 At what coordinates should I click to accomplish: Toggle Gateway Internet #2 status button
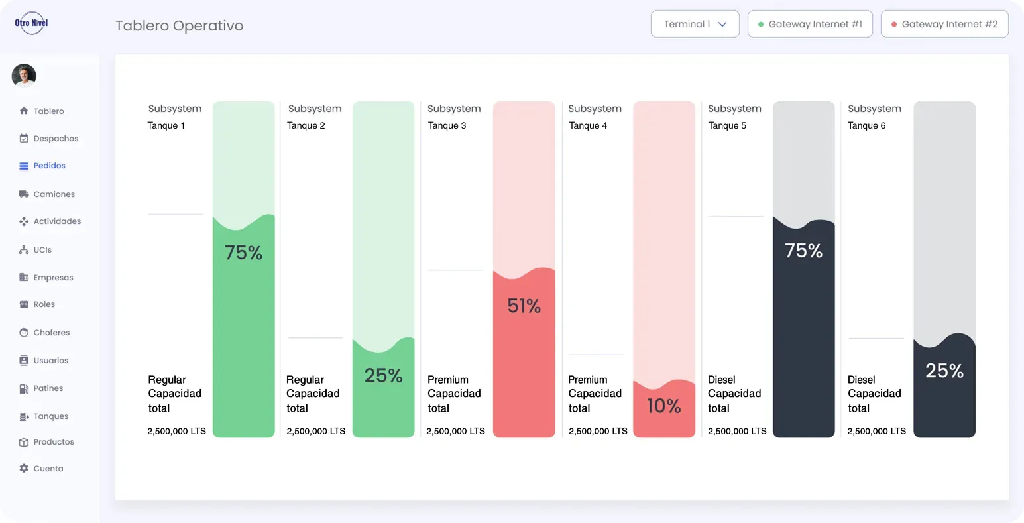tap(944, 24)
